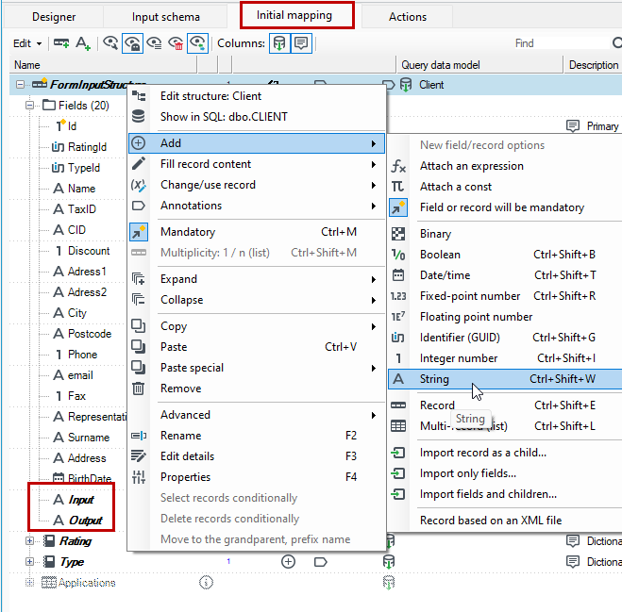Click the plus circle in the Type row

[x=288, y=562]
